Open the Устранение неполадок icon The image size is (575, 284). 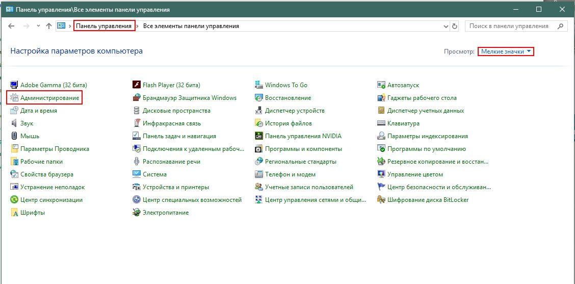(14, 187)
